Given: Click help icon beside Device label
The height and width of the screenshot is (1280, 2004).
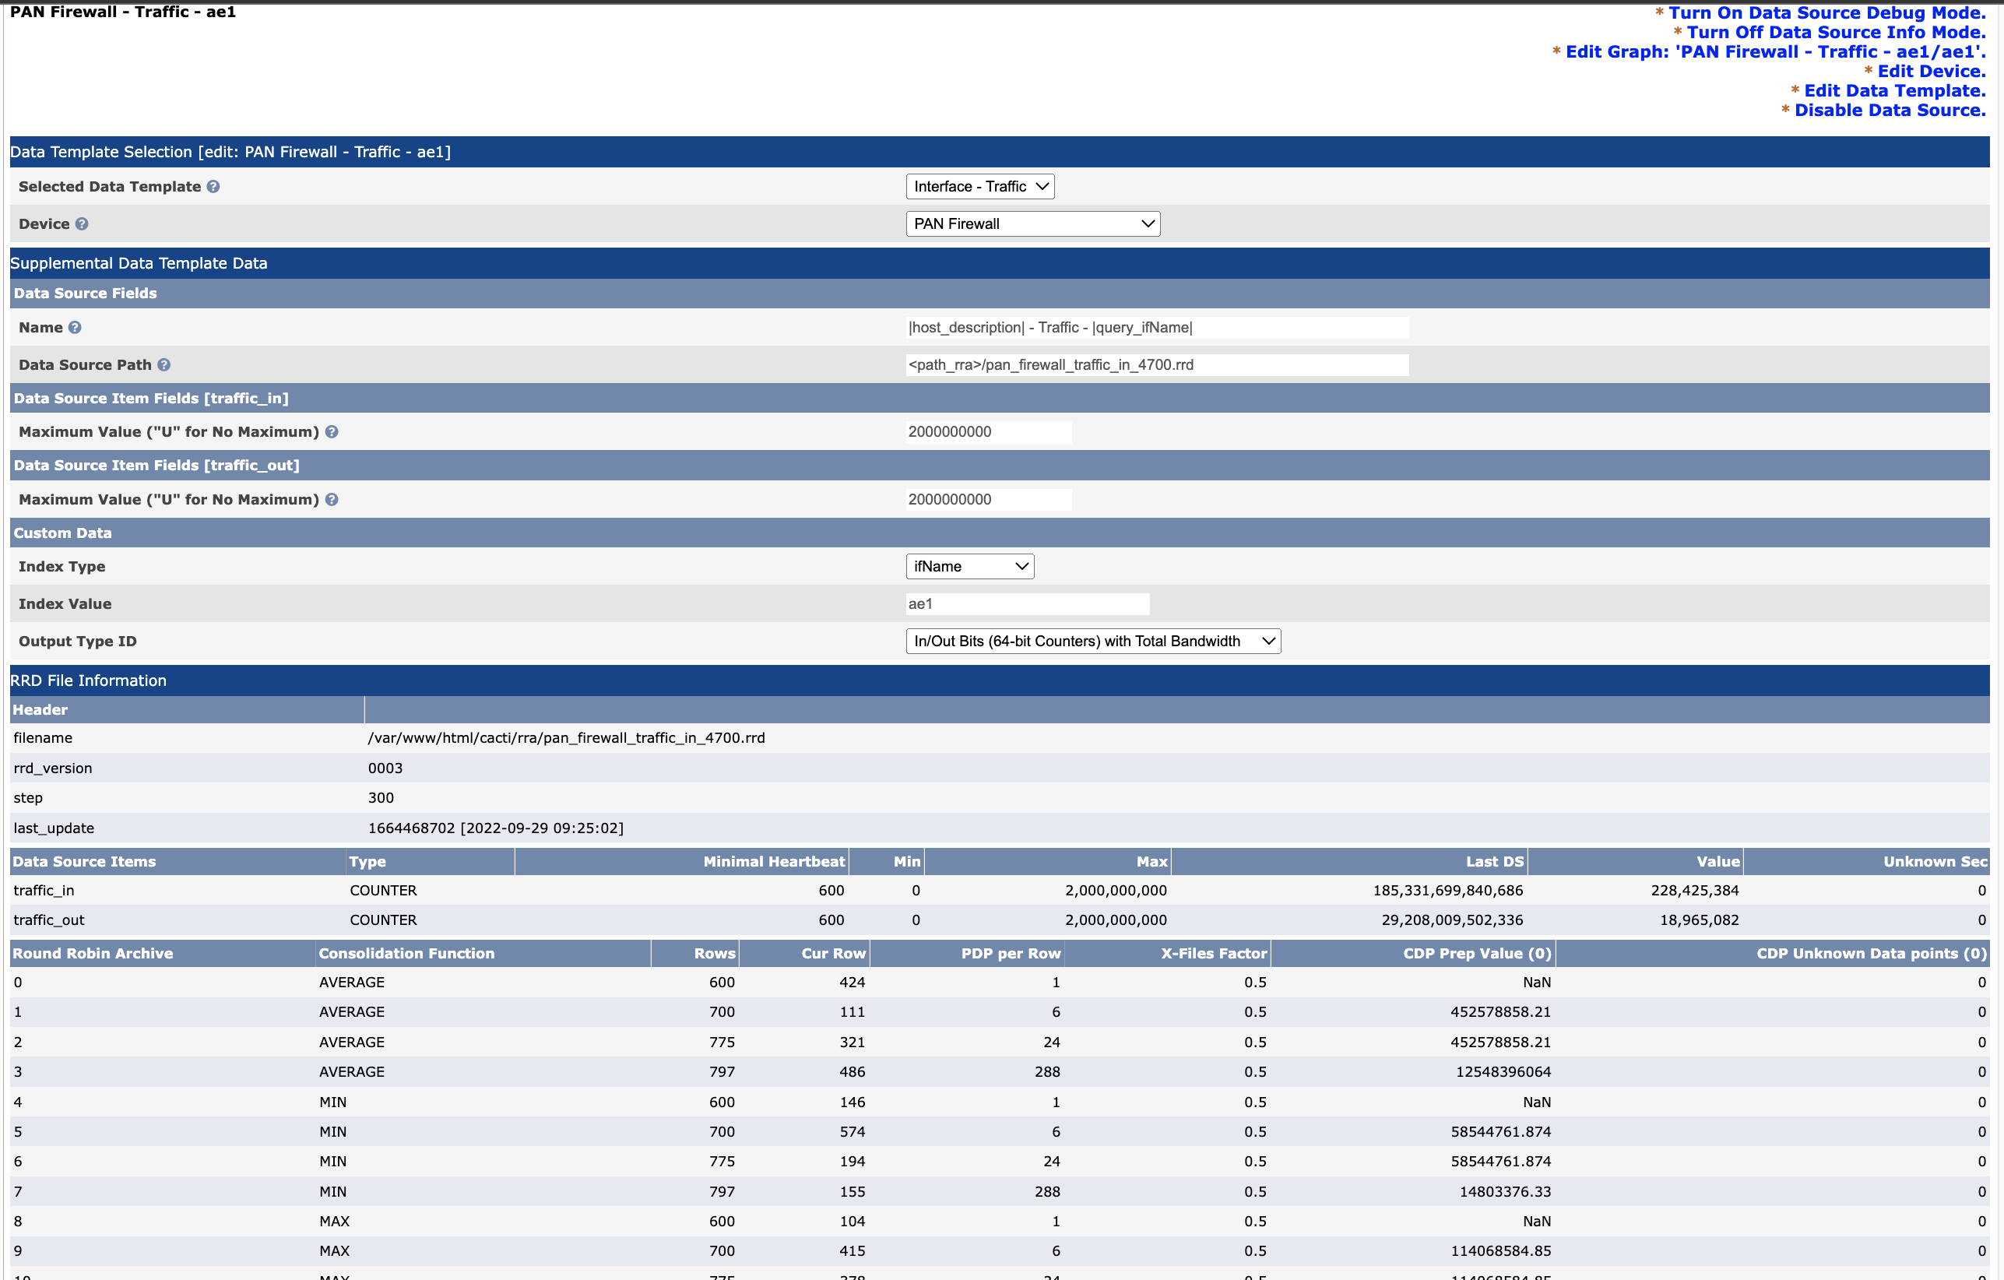Looking at the screenshot, I should (82, 224).
